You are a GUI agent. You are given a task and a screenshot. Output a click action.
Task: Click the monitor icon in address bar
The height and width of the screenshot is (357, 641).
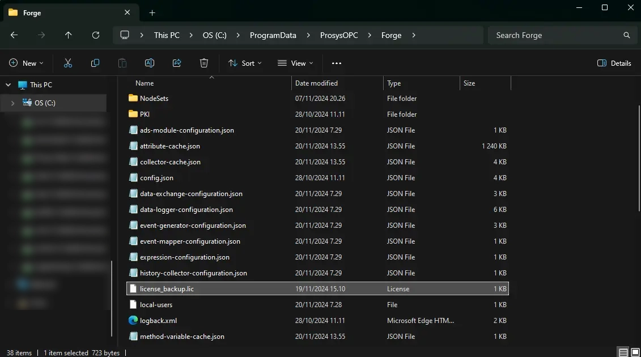point(125,35)
